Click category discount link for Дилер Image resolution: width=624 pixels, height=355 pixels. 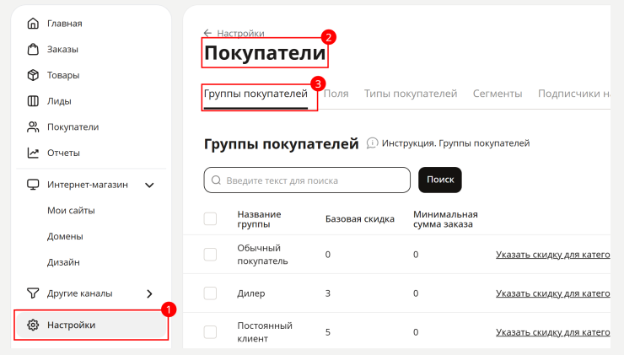pos(553,293)
